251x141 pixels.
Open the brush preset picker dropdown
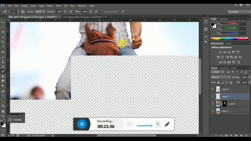(x=18, y=12)
